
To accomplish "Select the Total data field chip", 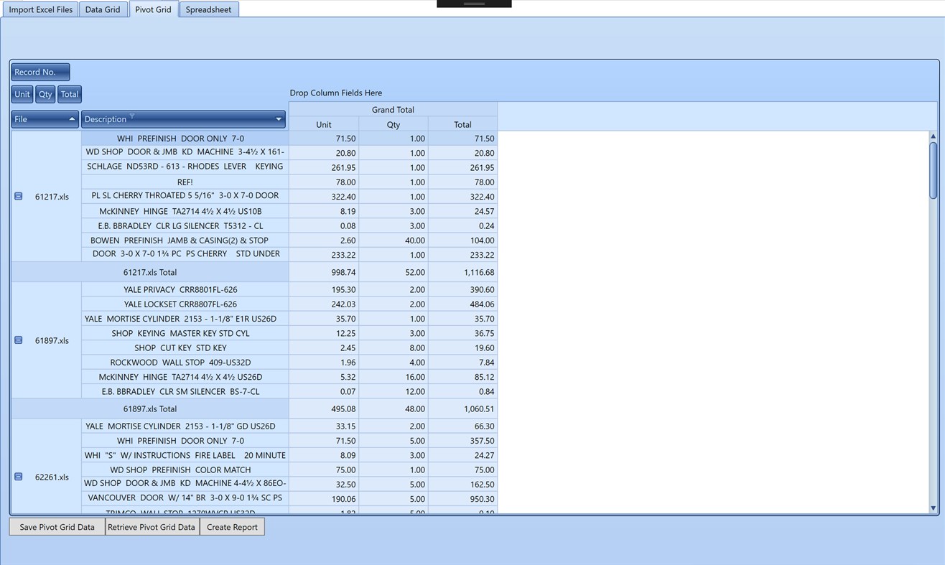I will pyautogui.click(x=69, y=94).
